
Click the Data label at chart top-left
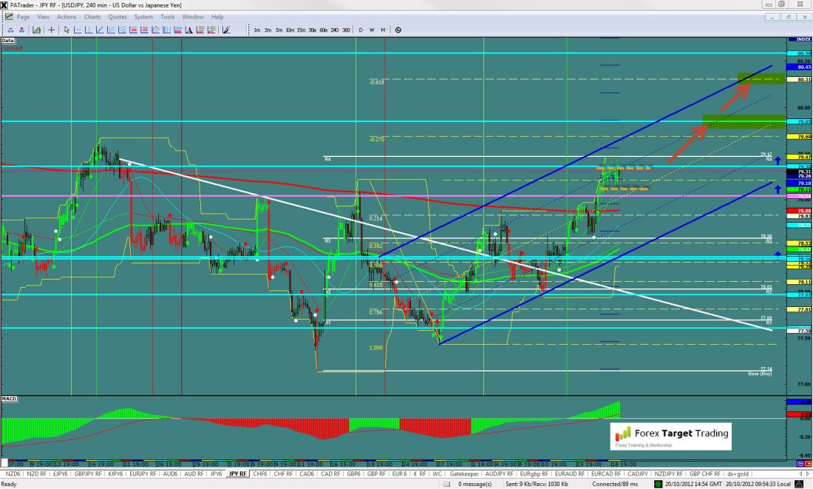click(8, 40)
